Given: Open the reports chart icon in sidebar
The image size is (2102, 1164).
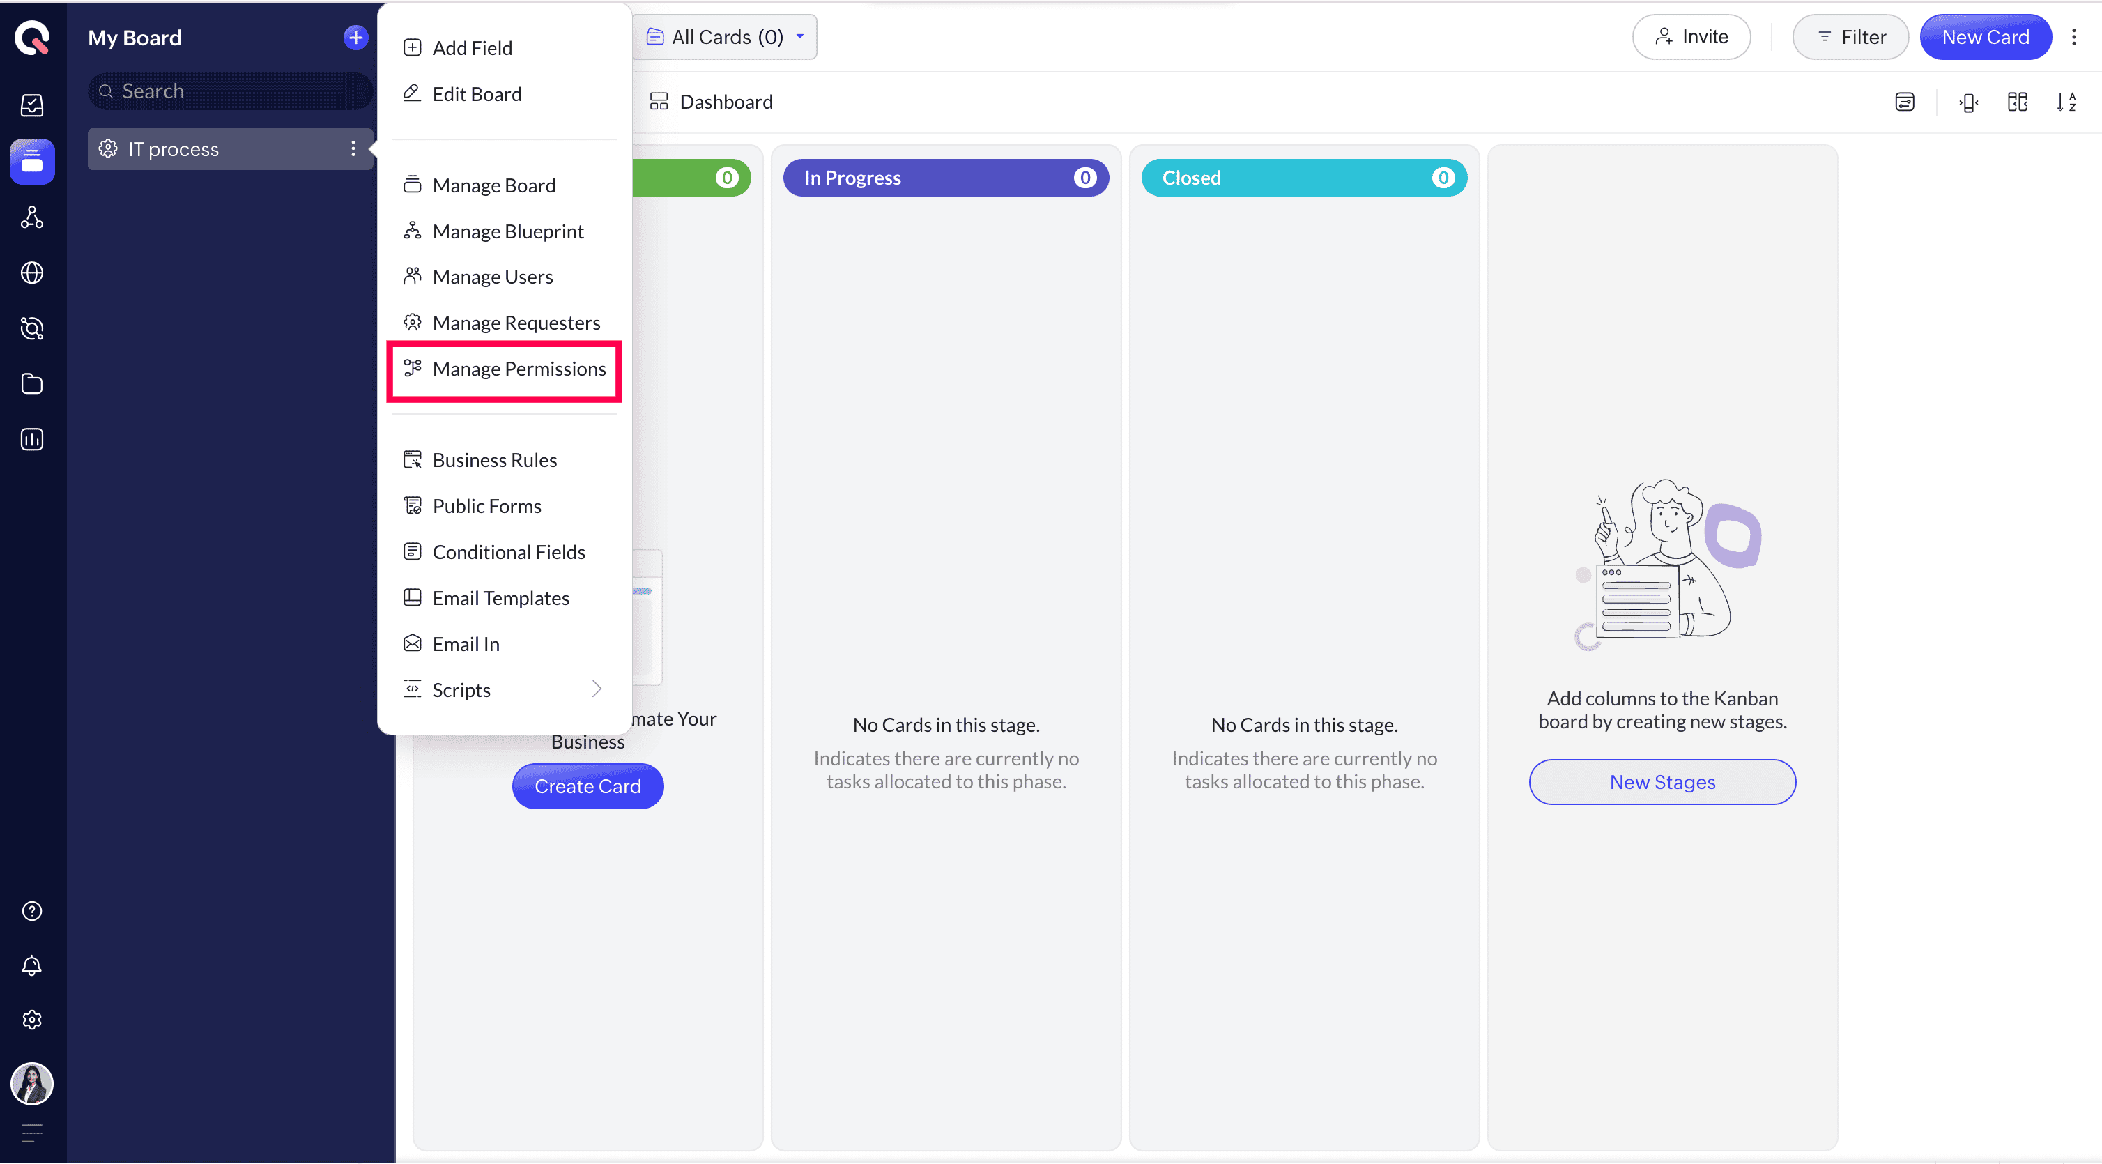Looking at the screenshot, I should (32, 439).
